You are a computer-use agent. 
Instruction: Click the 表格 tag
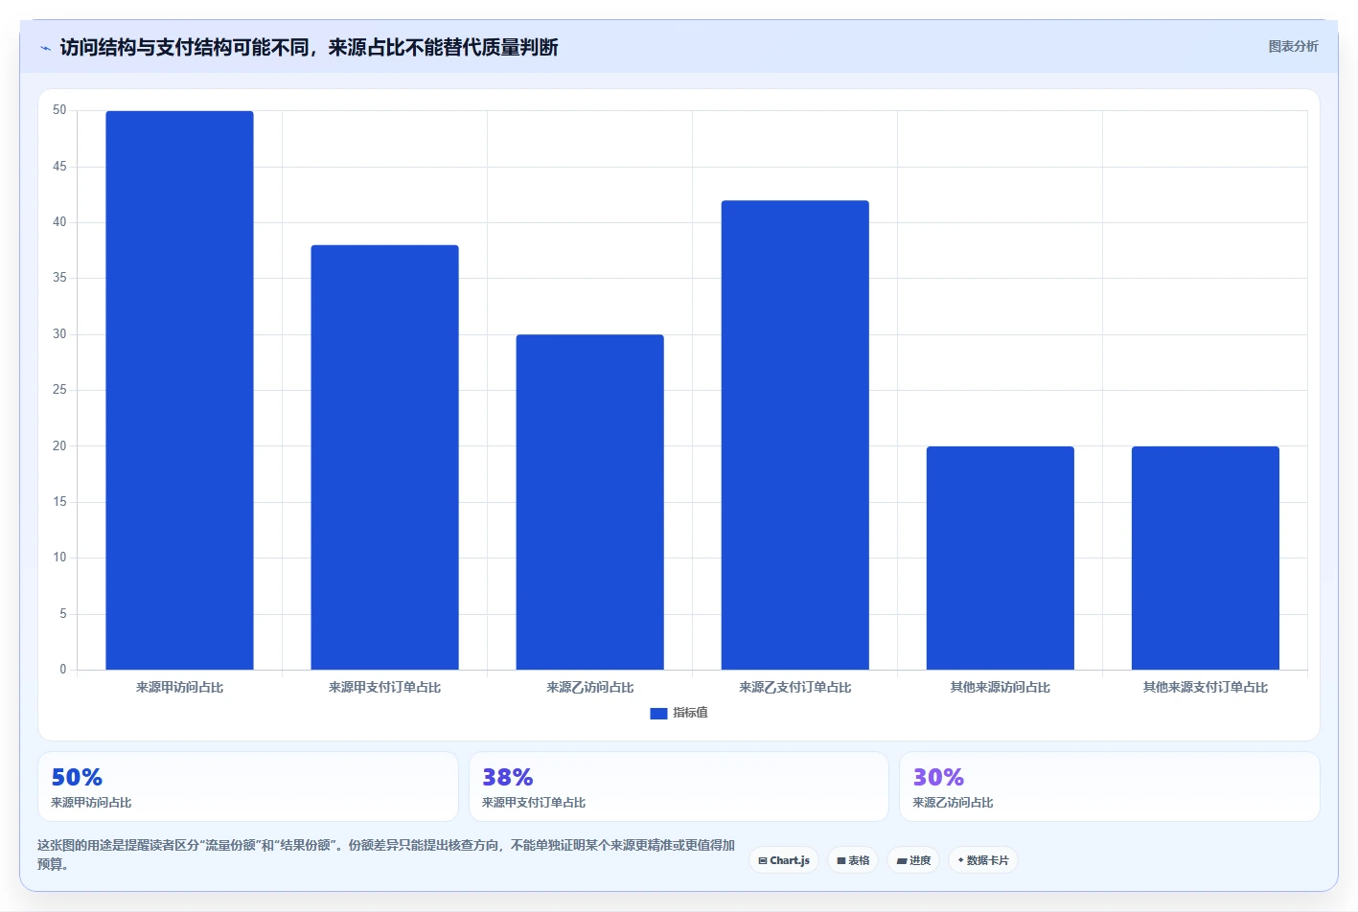click(x=853, y=860)
